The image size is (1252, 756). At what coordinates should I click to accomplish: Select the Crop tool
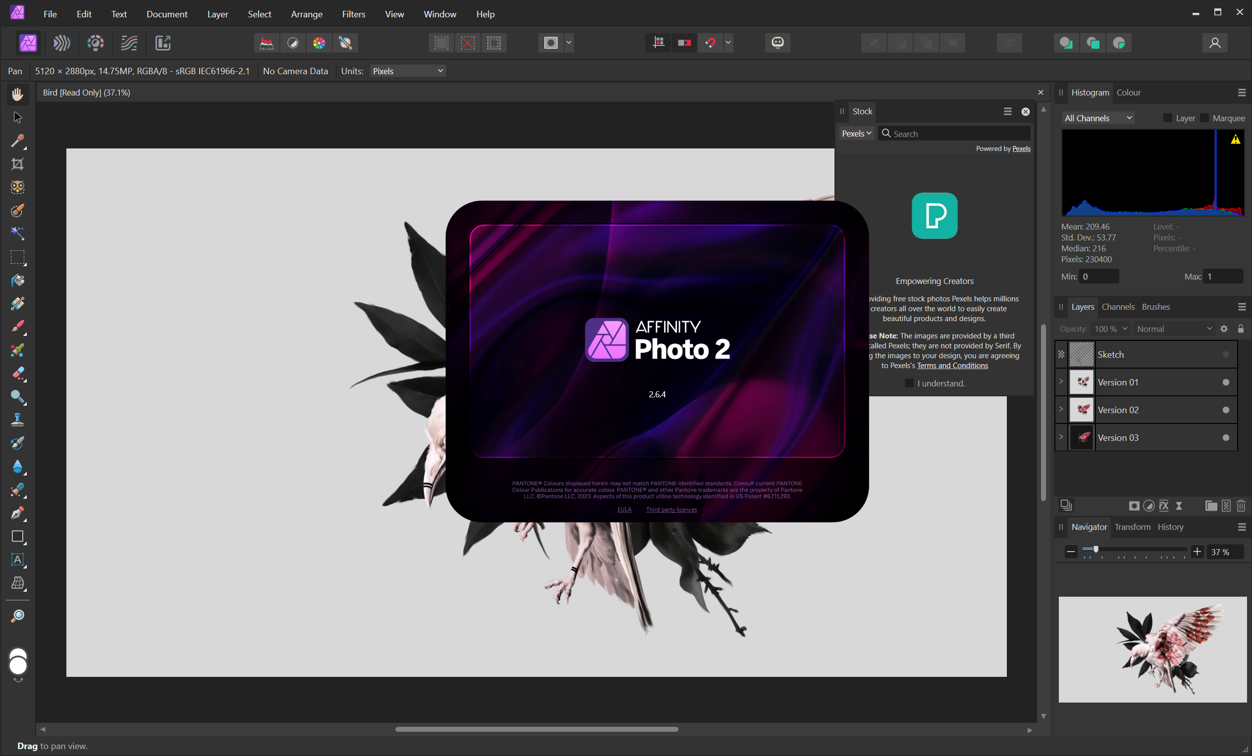tap(17, 164)
